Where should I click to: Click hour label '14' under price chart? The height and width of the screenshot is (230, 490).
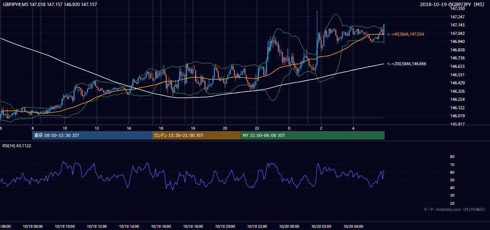pyautogui.click(x=129, y=128)
